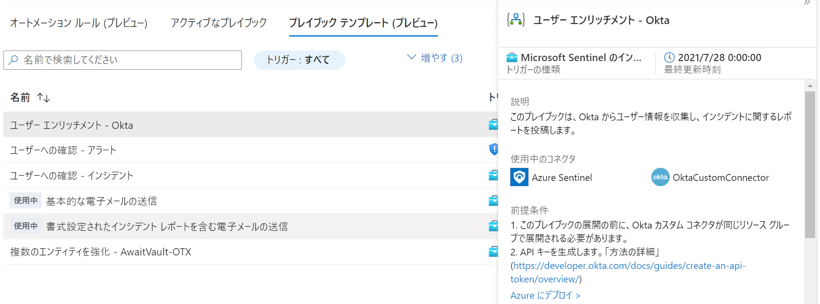Expand the 増やす (3) filters chevron
The height and width of the screenshot is (304, 820).
coord(411,57)
